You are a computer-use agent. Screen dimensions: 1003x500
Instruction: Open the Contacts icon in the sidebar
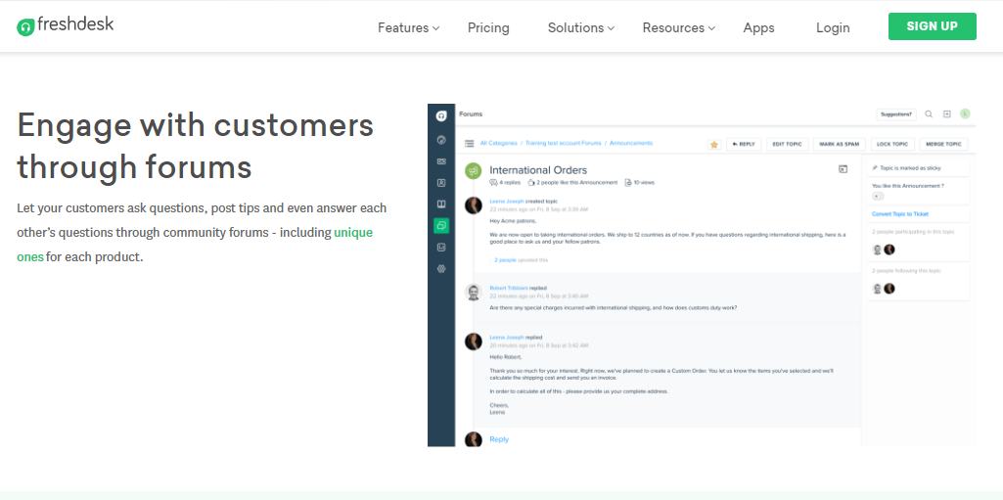(x=440, y=183)
